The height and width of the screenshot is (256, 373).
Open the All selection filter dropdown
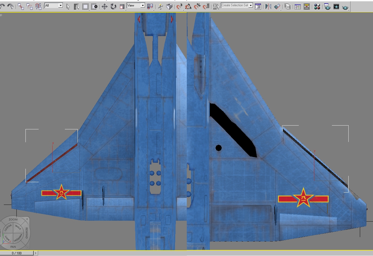54,5
